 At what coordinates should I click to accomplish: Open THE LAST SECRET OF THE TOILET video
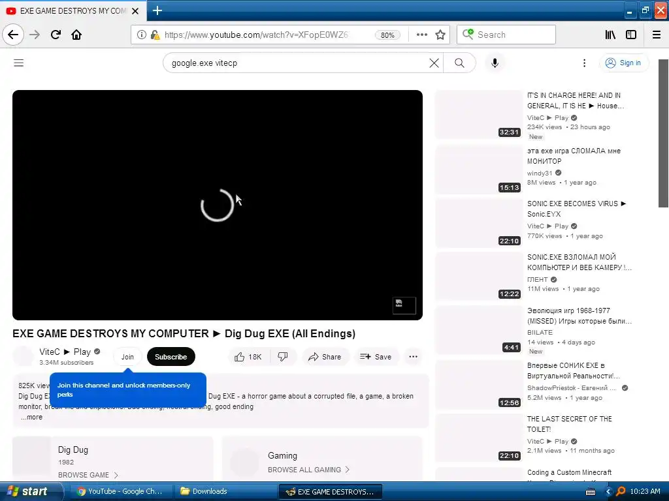click(x=570, y=424)
